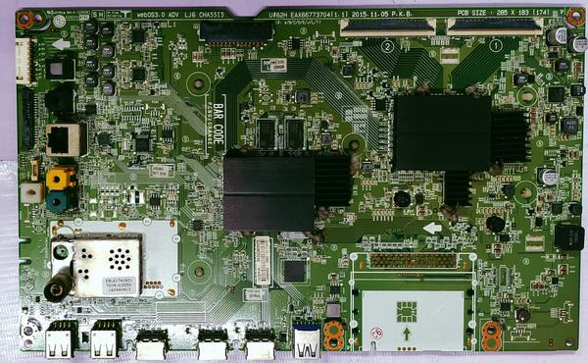Click the white arrow near the top-left connector
Viewport: 588px width, 363px height.
click(x=61, y=45)
